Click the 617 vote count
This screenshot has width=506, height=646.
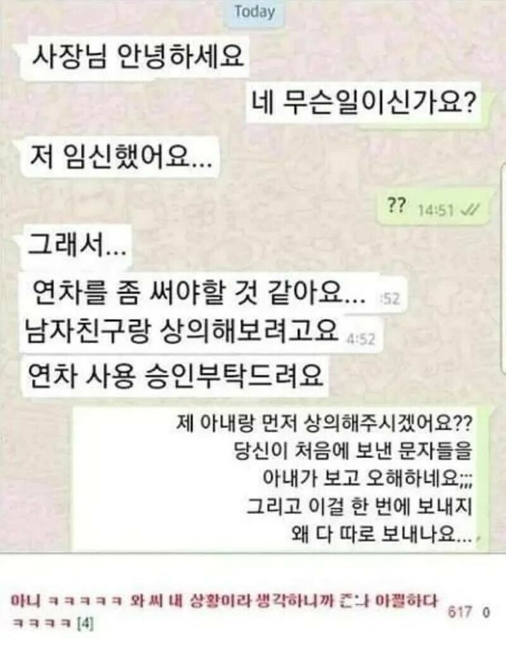click(460, 612)
